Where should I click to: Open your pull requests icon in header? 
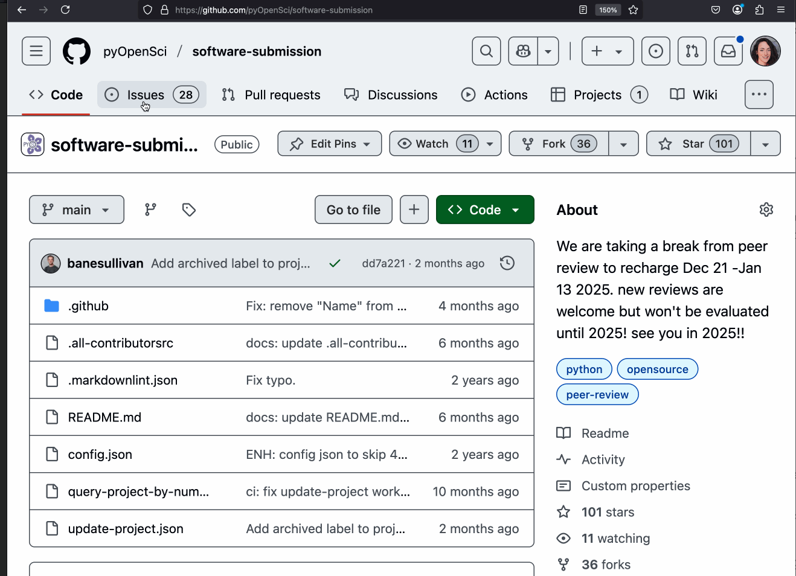692,51
